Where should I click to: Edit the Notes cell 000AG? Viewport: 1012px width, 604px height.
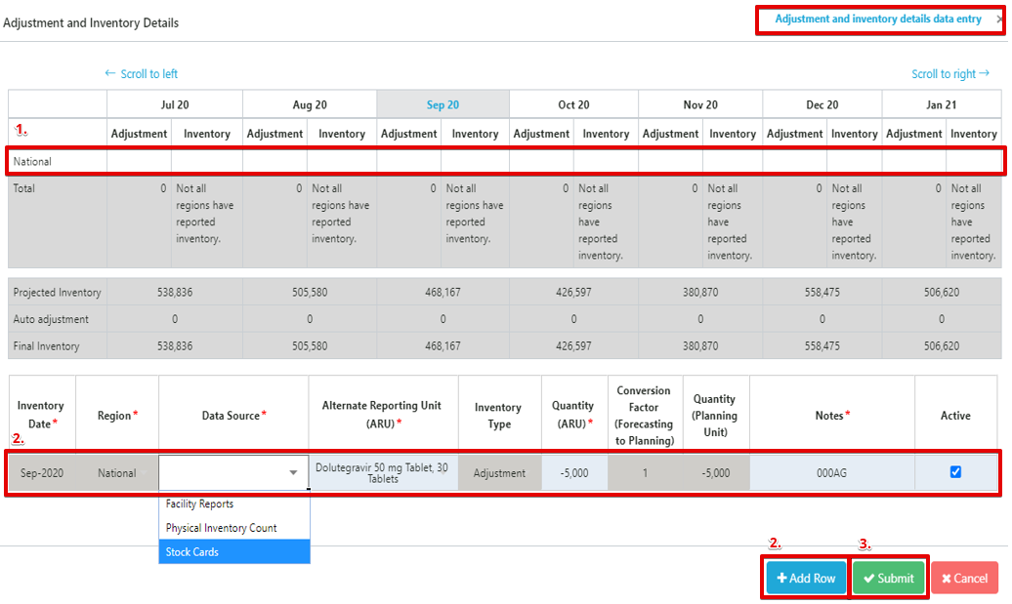click(x=831, y=472)
